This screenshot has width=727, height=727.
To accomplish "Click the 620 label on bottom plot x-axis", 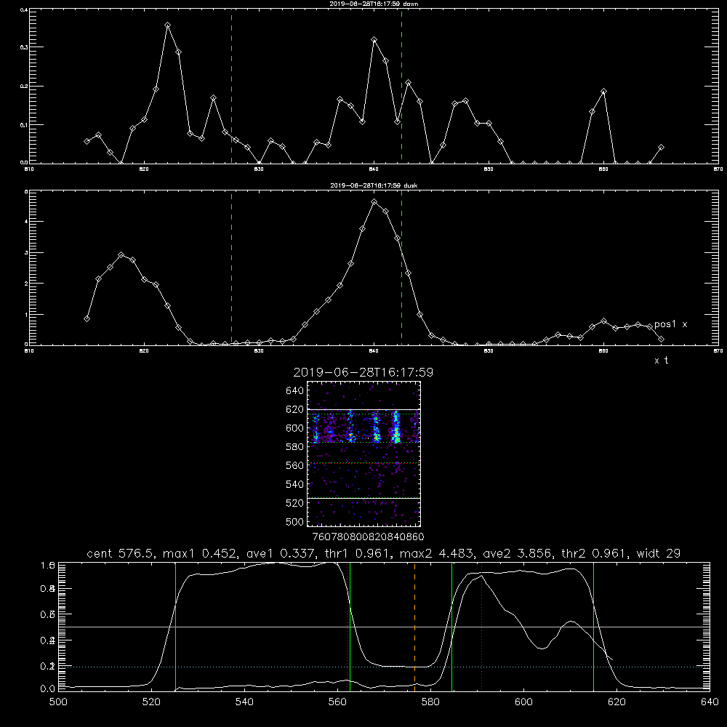I will 616,702.
